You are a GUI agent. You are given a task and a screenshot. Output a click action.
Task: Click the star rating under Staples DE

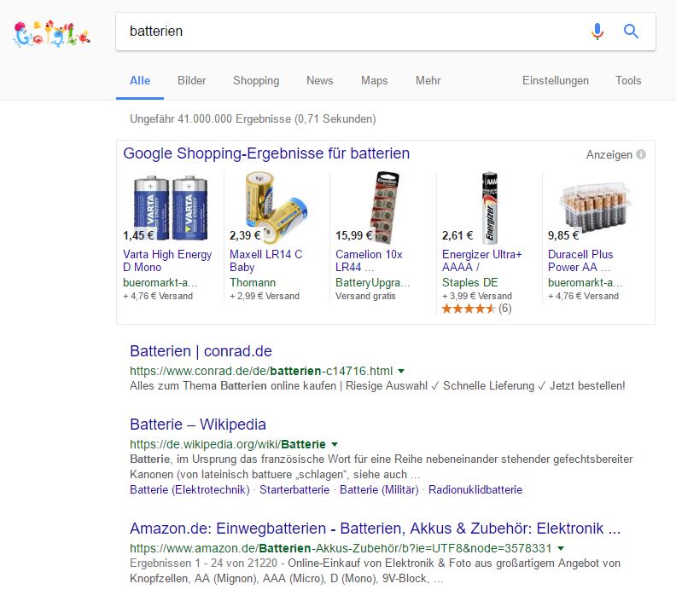click(469, 309)
